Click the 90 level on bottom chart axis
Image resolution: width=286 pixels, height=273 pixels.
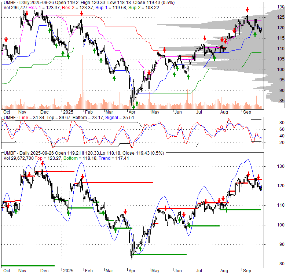point(282,244)
